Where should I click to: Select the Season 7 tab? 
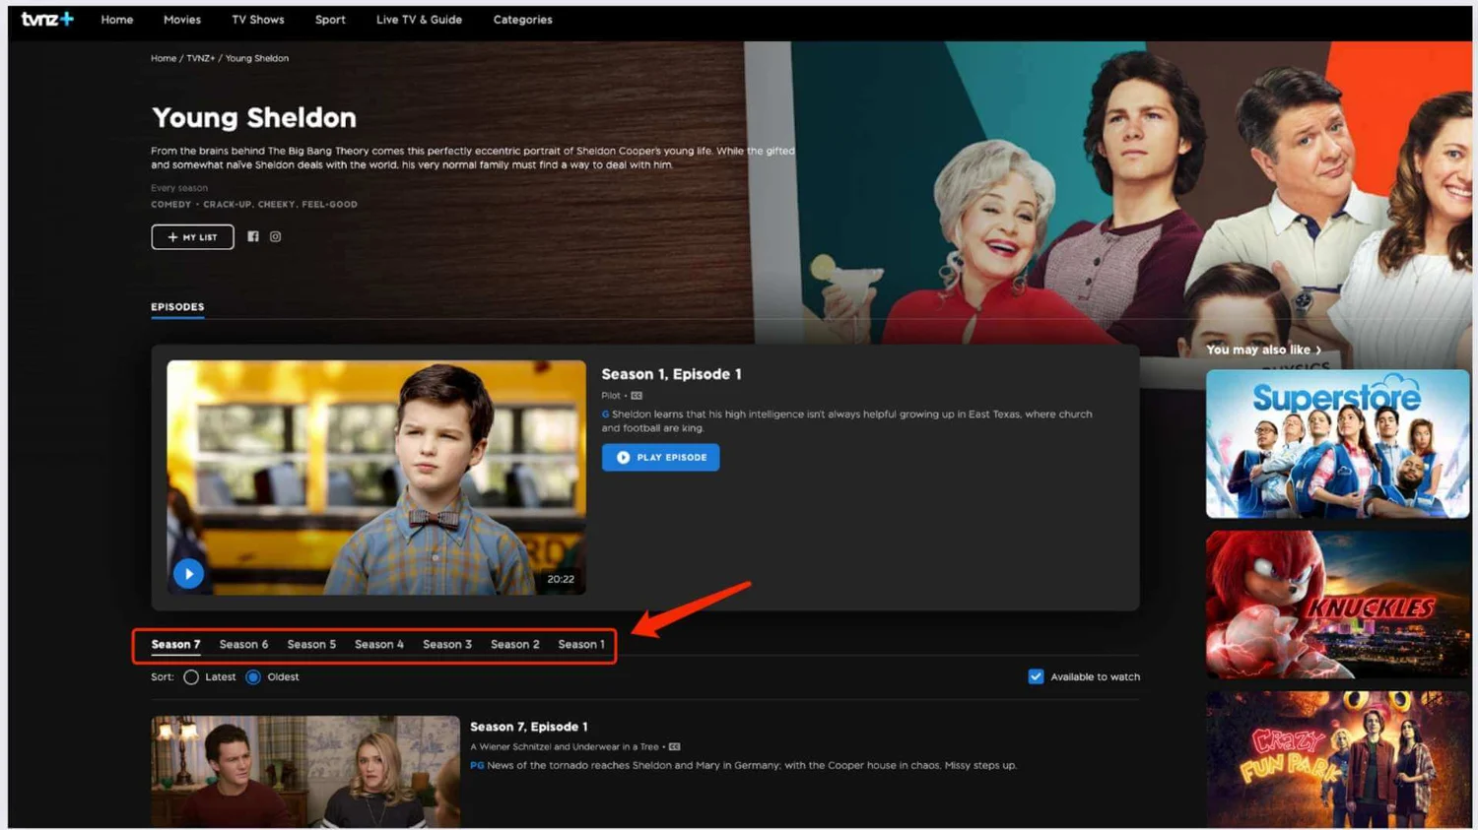coord(175,645)
